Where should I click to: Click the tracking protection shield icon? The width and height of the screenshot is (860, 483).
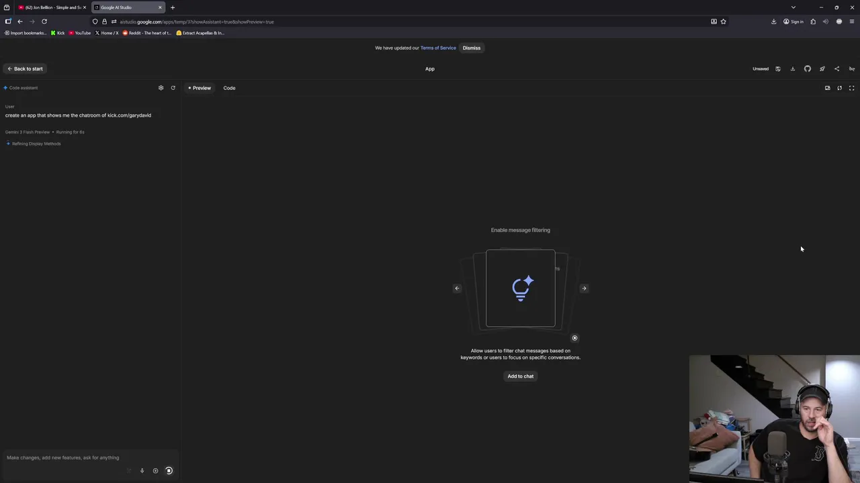(95, 21)
